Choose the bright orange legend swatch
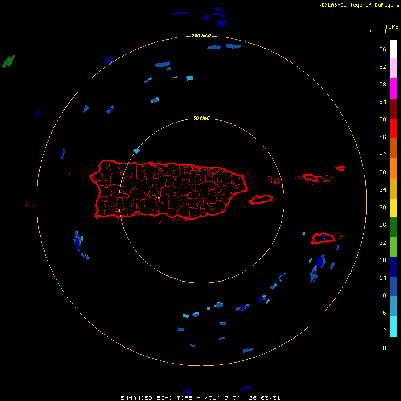The height and width of the screenshot is (401, 401). (x=393, y=168)
